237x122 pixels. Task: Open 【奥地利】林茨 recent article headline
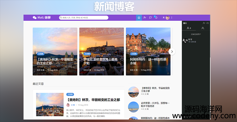[x=93, y=100]
